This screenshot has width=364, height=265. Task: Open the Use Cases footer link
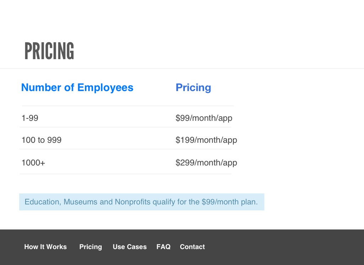pos(130,247)
